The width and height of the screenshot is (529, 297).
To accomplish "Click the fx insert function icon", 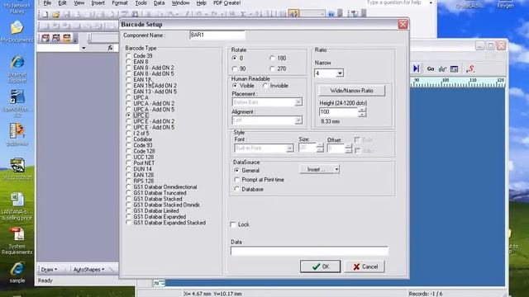I will 110,48.
